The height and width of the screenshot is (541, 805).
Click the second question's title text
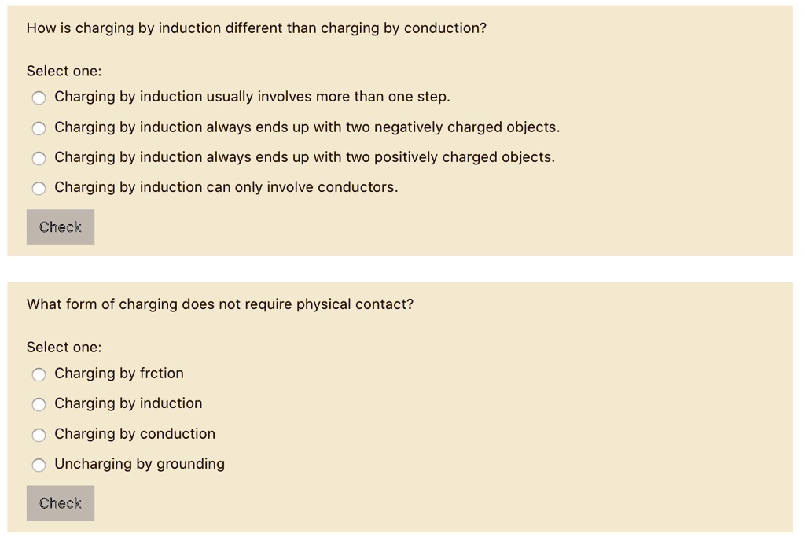[221, 304]
